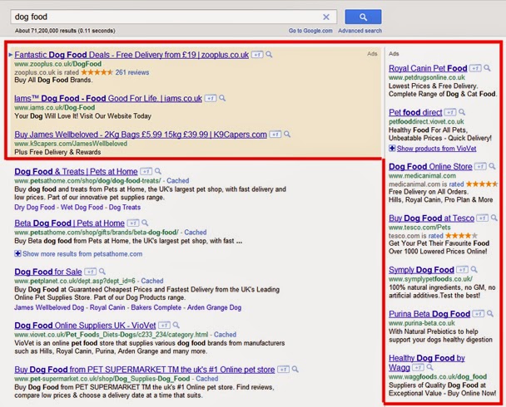Viewport: 506px width, 407px height.
Task: Preview Healthy Dog Food by Wagg magnifier
Action: click(429, 367)
